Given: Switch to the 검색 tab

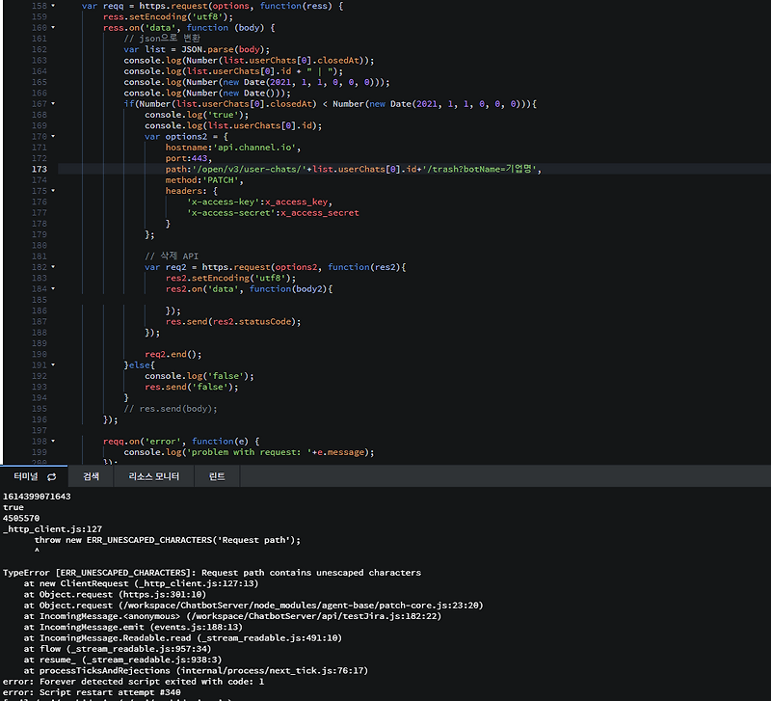Looking at the screenshot, I should click(x=91, y=476).
